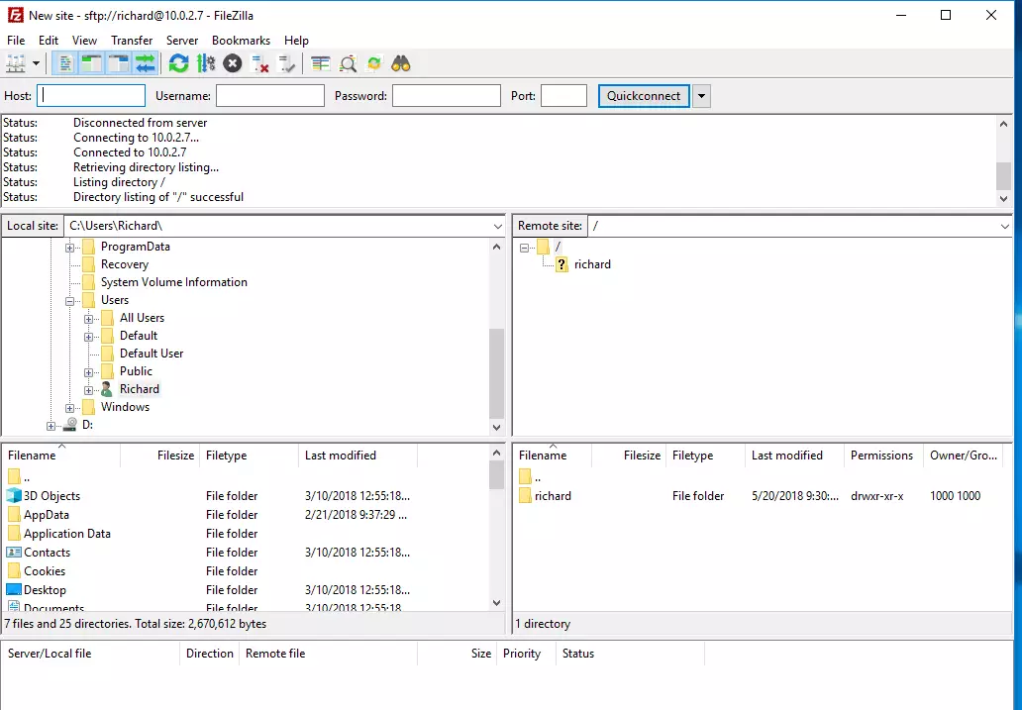Expand the D: drive node
Viewport: 1022px width, 710px height.
point(51,426)
